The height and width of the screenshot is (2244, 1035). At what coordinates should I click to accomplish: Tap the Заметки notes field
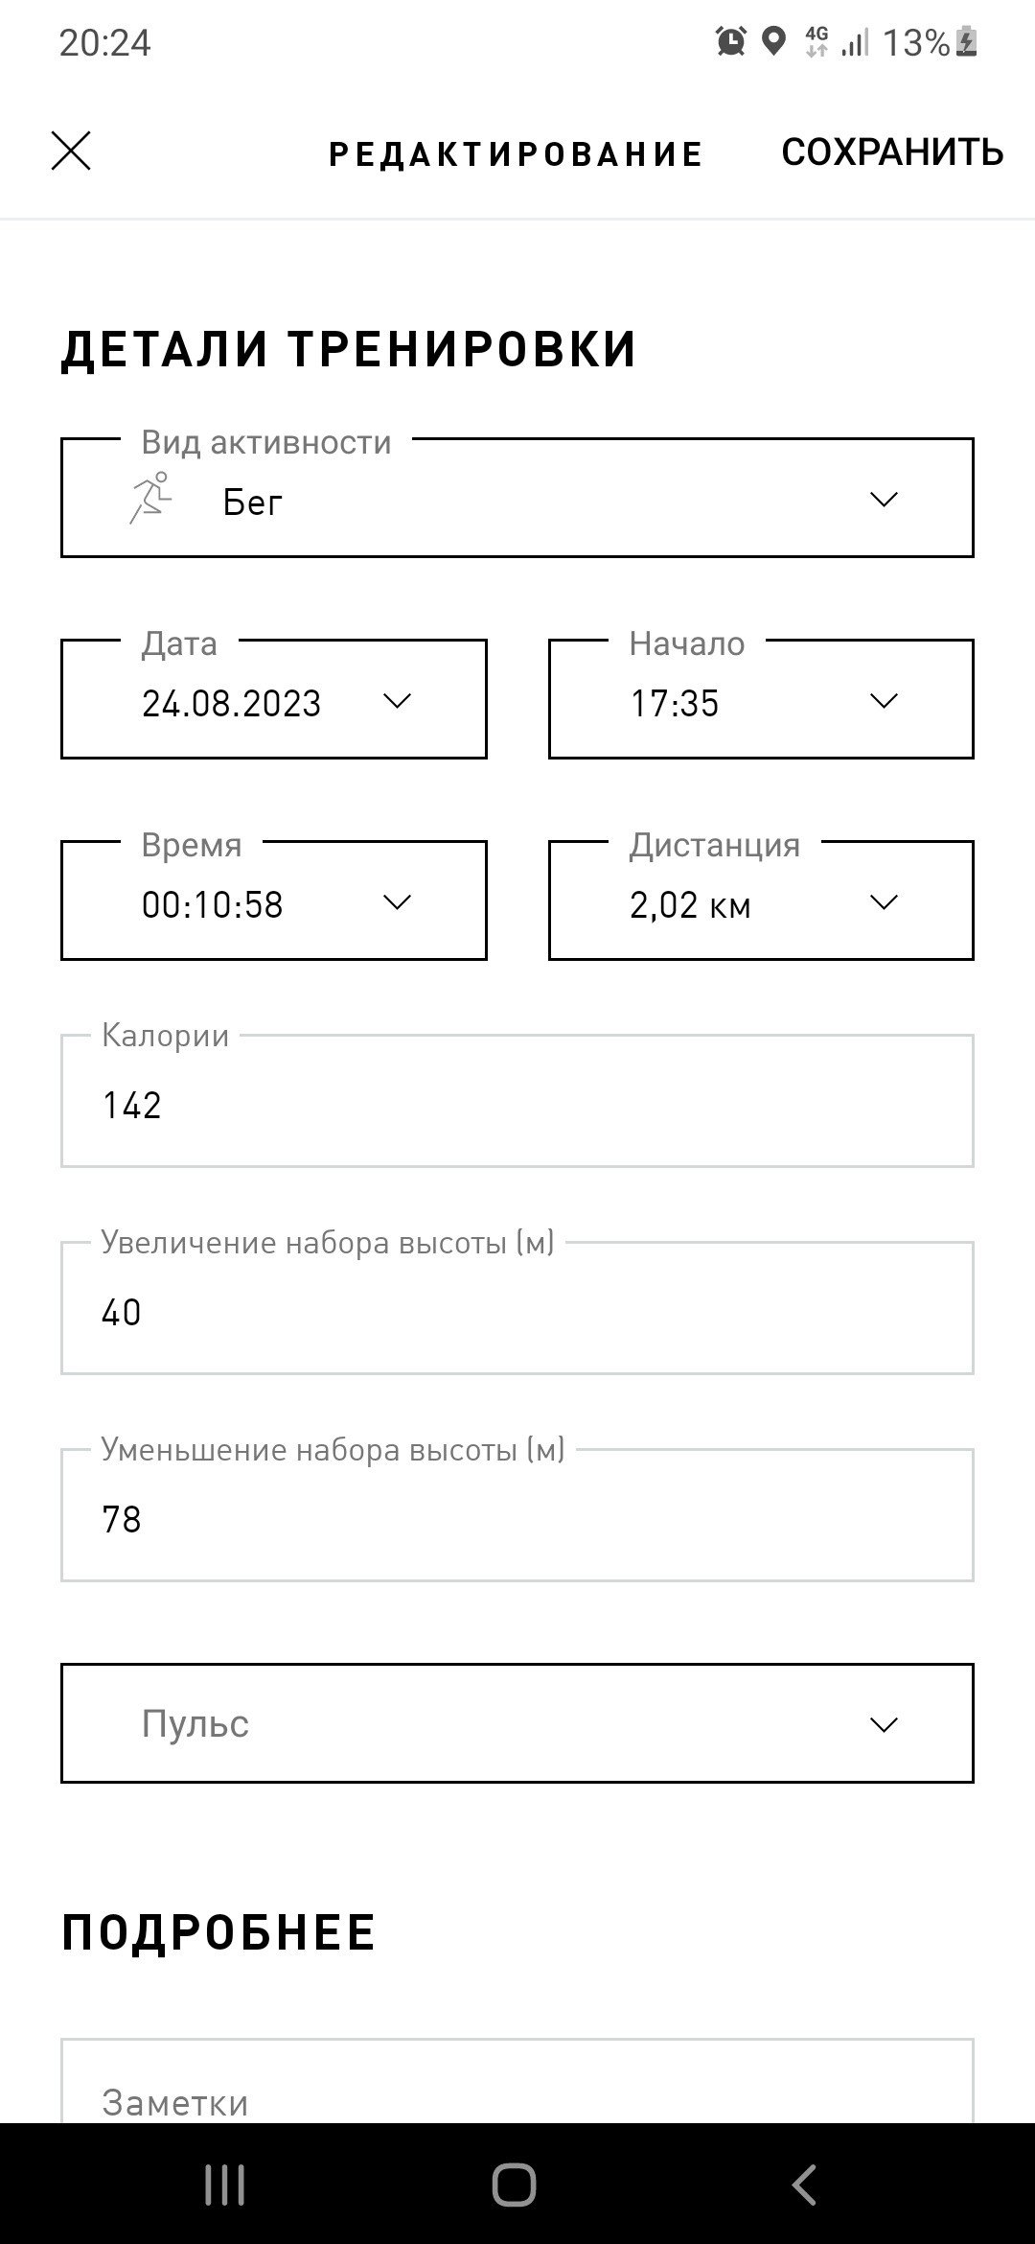point(517,2079)
